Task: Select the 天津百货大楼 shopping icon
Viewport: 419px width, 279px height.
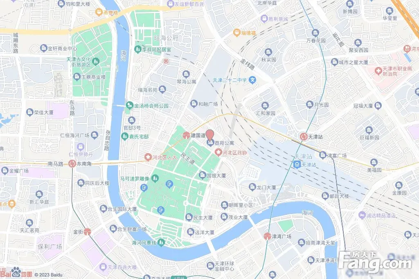Action: click(x=103, y=267)
